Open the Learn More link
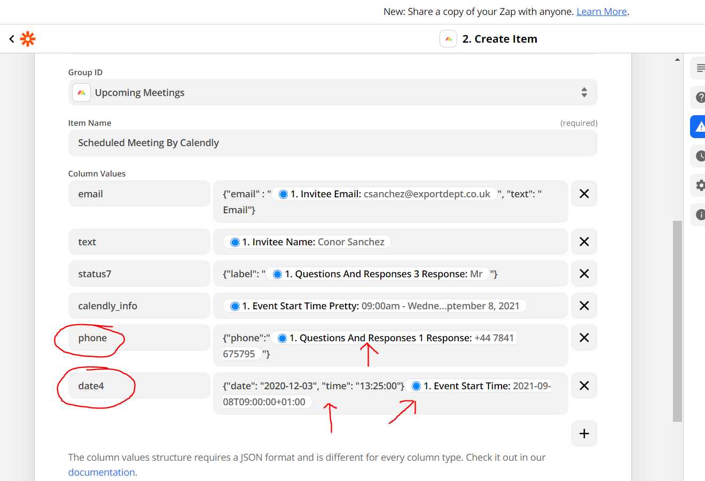This screenshot has width=705, height=481. click(601, 12)
